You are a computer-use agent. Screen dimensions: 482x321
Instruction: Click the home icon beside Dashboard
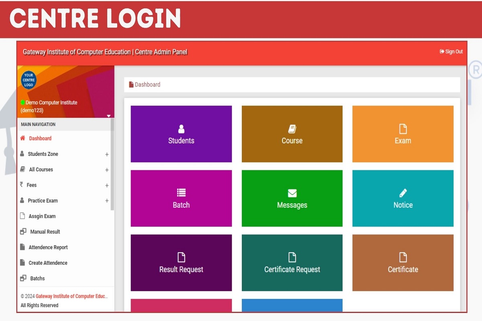click(22, 138)
